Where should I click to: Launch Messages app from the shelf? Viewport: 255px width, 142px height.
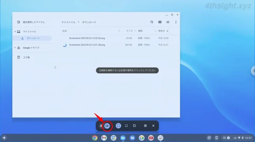132,138
